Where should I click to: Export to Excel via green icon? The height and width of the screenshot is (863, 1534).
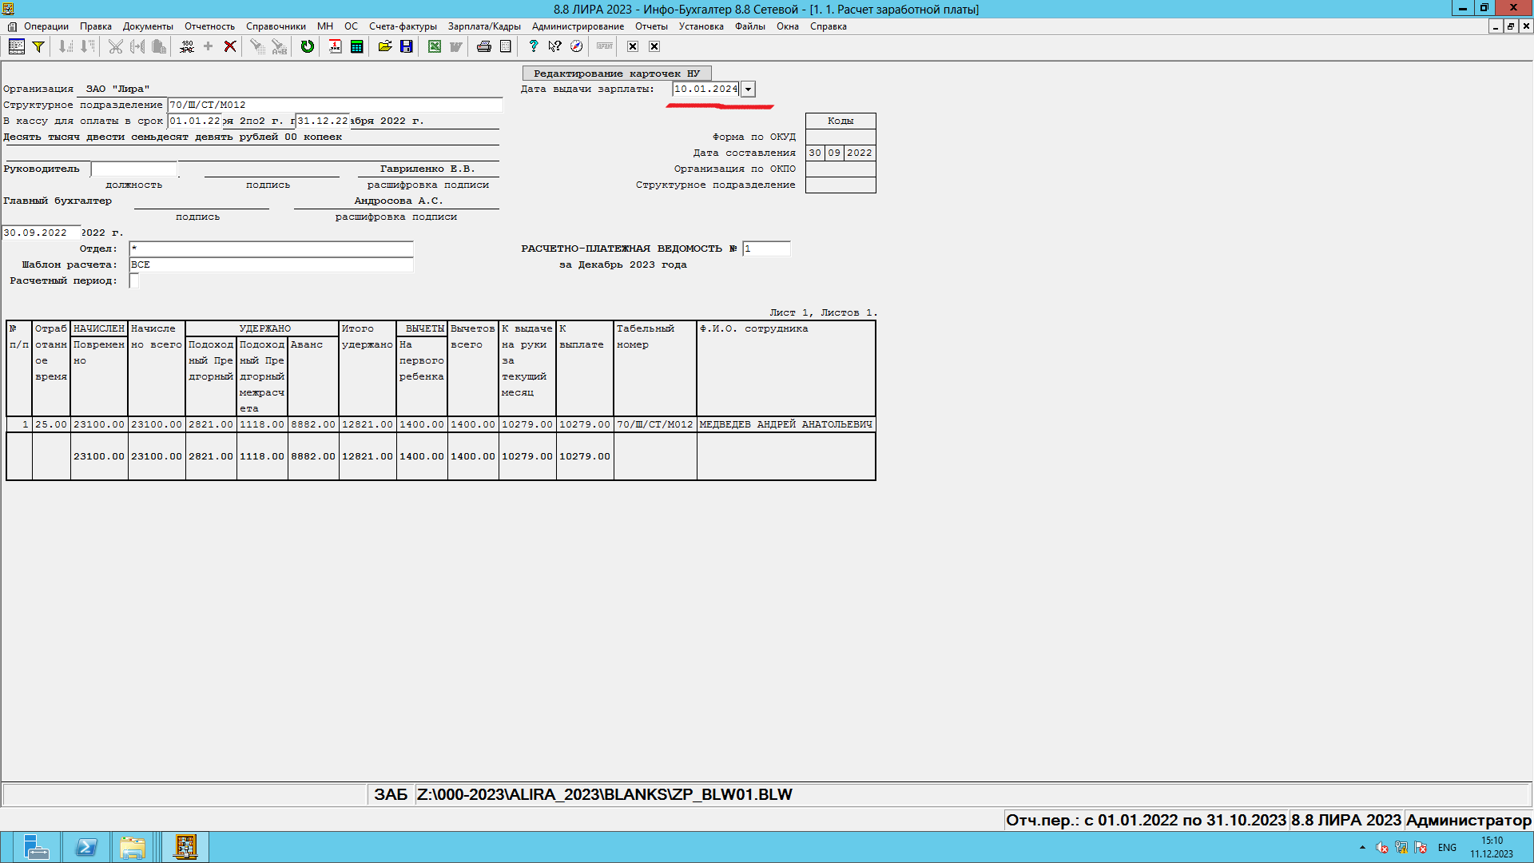(434, 46)
